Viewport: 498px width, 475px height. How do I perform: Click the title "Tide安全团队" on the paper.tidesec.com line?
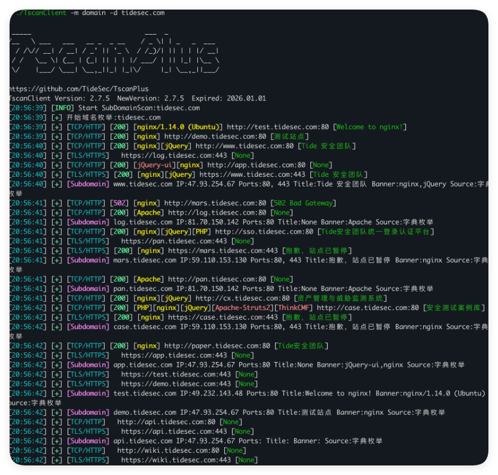pos(301,346)
